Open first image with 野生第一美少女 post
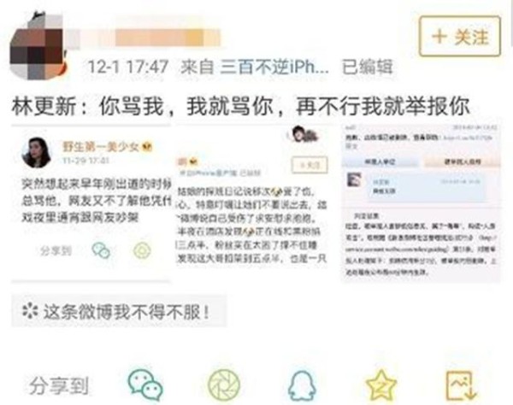Image resolution: width=513 pixels, height=405 pixels. (x=91, y=203)
